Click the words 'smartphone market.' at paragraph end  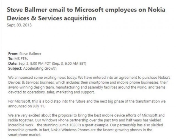(24, 135)
